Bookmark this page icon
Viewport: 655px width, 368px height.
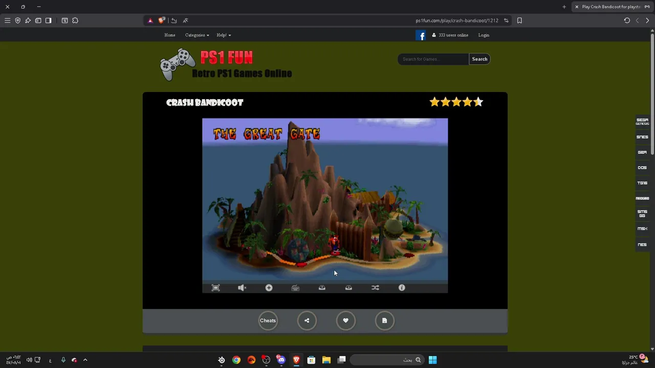click(519, 20)
